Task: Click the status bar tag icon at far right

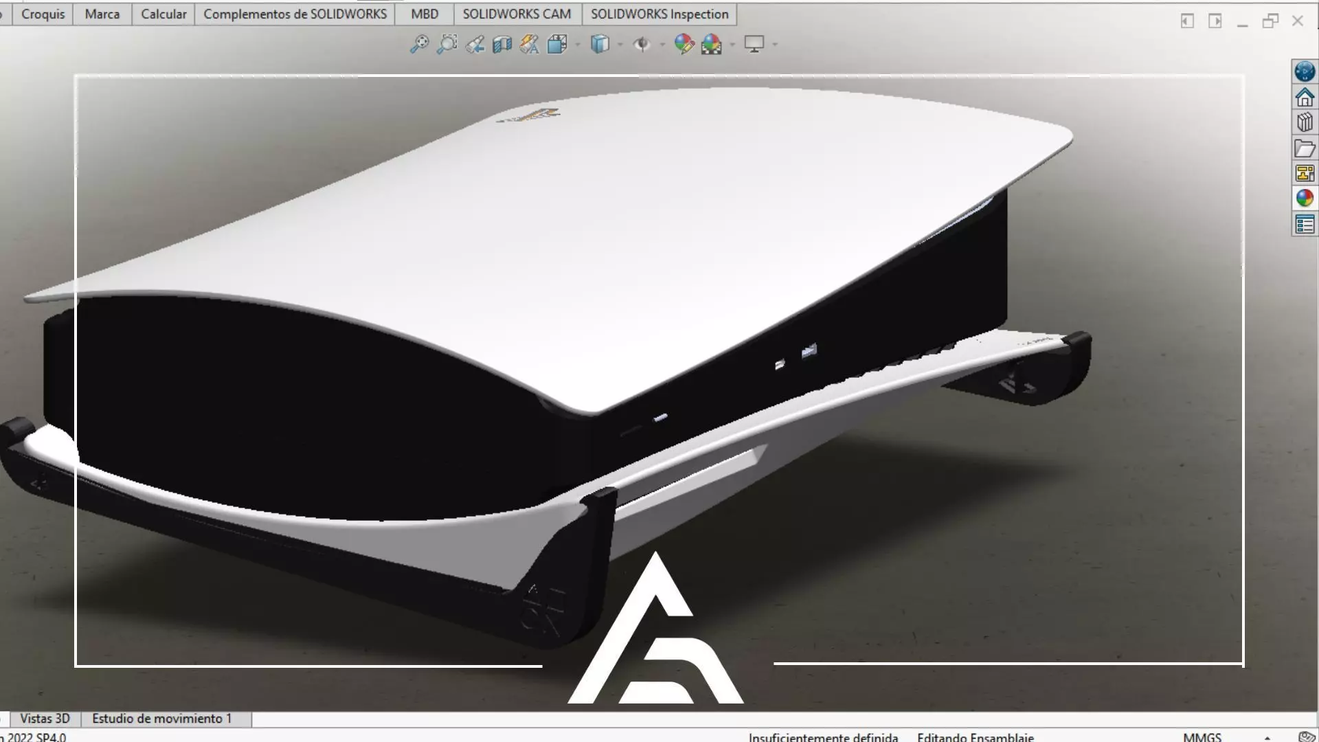Action: click(1307, 737)
